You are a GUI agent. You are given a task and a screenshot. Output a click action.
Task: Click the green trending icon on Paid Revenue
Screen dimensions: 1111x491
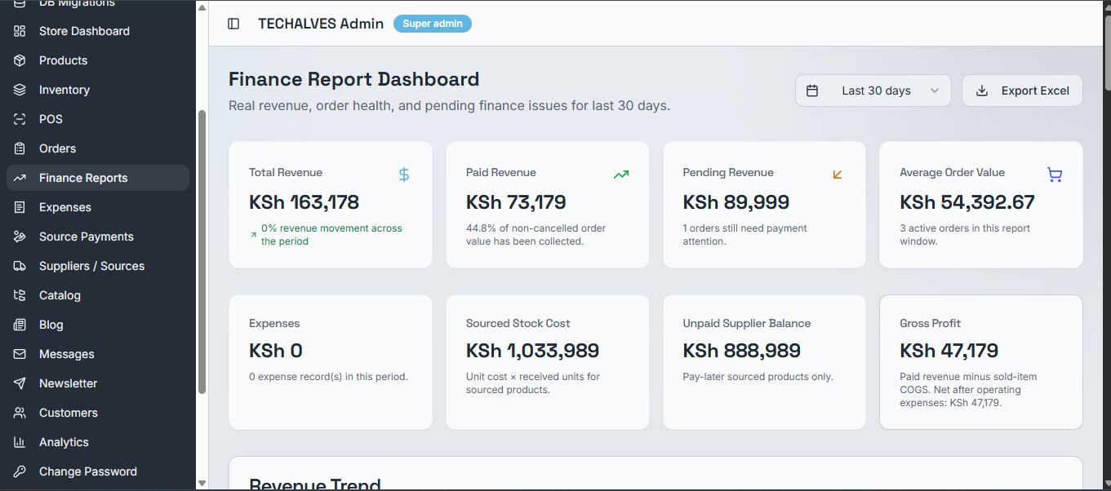621,174
